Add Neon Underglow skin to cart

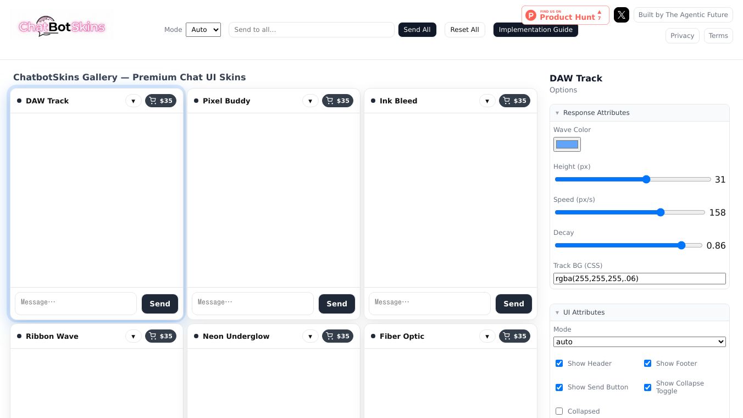tap(337, 336)
